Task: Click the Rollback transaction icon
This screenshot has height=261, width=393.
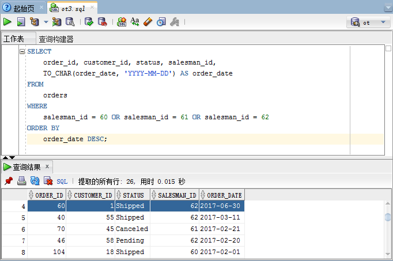Action: tap(102, 22)
